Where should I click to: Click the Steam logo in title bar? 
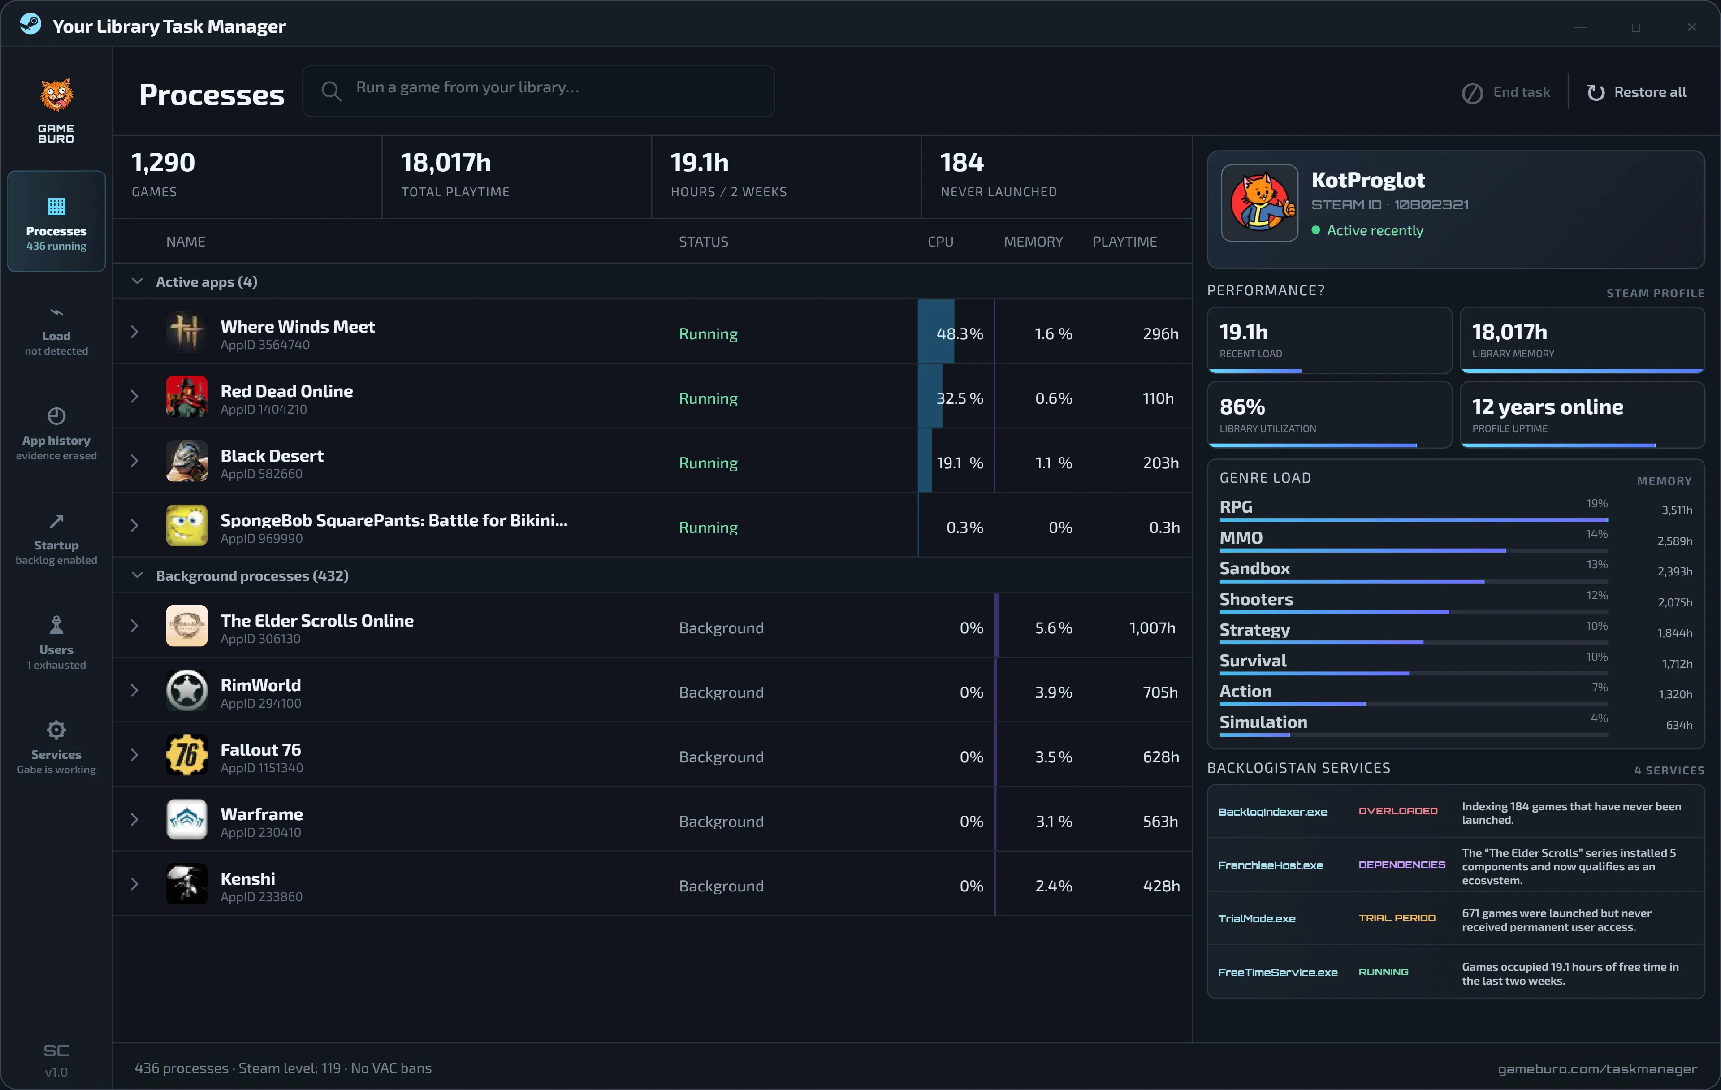tap(30, 25)
